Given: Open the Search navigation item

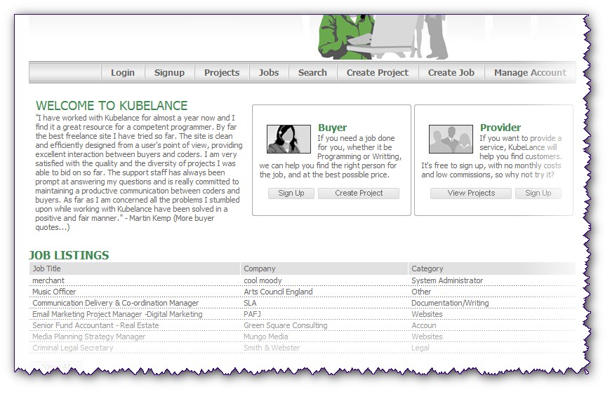Looking at the screenshot, I should pos(312,72).
